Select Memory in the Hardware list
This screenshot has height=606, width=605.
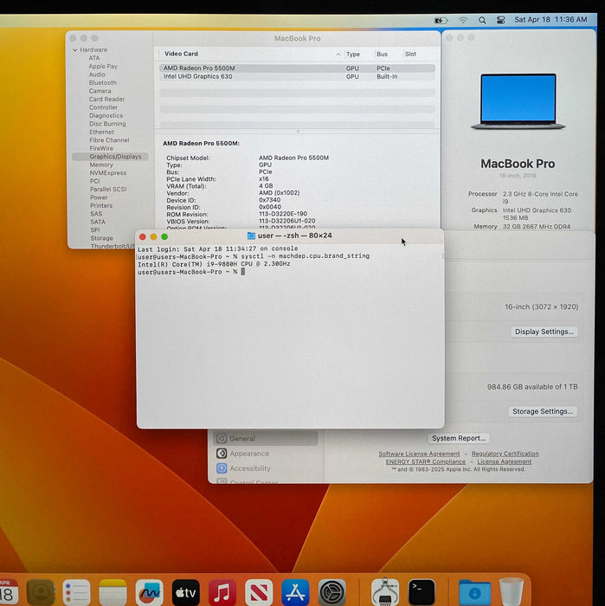coord(101,165)
